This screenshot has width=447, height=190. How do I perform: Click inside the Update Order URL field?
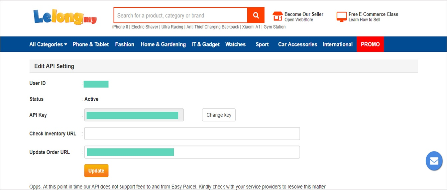(192, 152)
